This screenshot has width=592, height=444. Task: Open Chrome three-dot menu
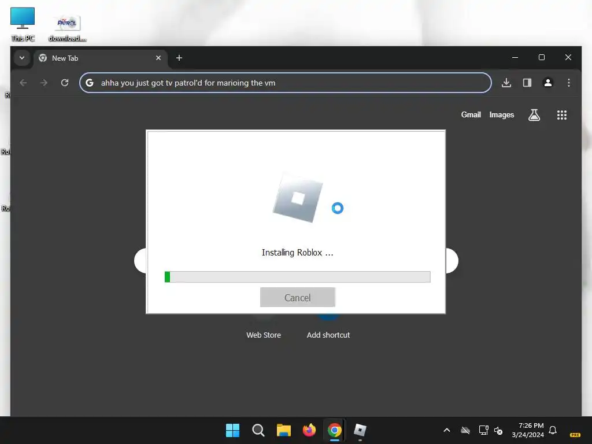pos(569,83)
